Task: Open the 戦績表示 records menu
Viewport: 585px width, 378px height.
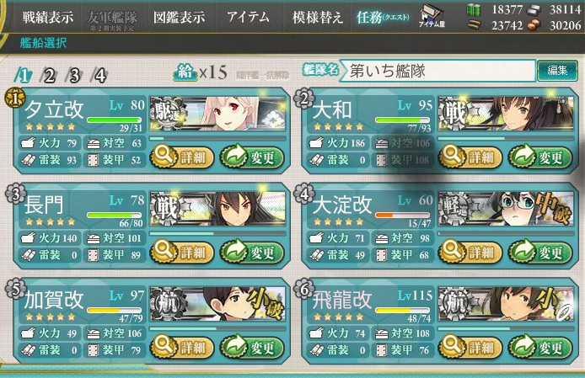Action: (x=47, y=17)
